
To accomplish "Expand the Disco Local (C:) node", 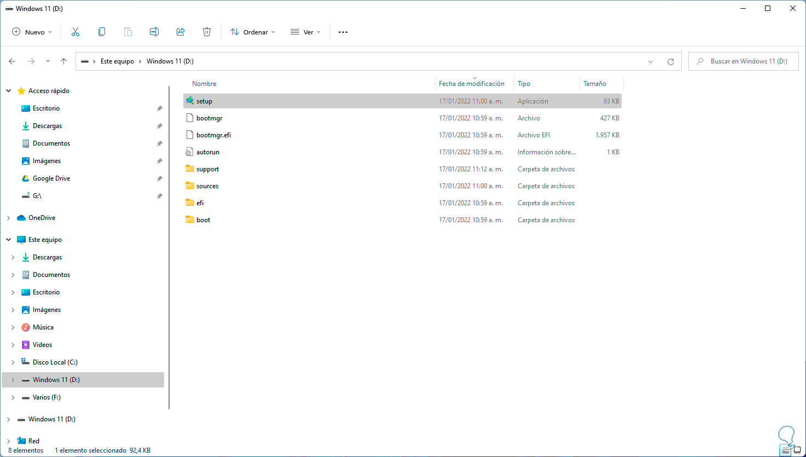I will [13, 362].
